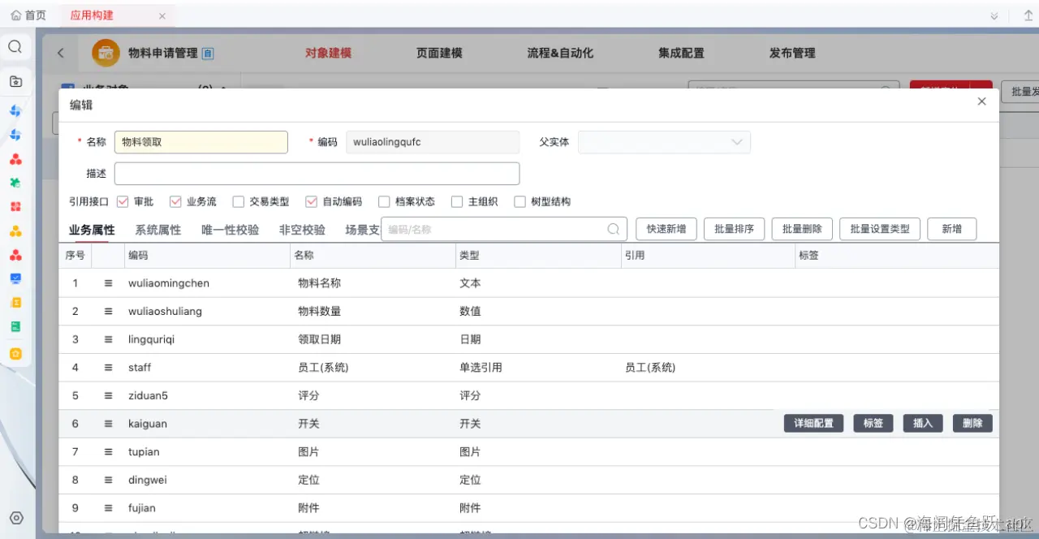This screenshot has width=1039, height=539.
Task: Go to the 流程&自动化 menu
Action: (560, 53)
